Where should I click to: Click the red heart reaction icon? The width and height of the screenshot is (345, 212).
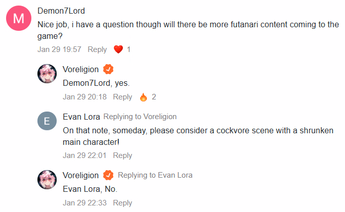[x=118, y=49]
